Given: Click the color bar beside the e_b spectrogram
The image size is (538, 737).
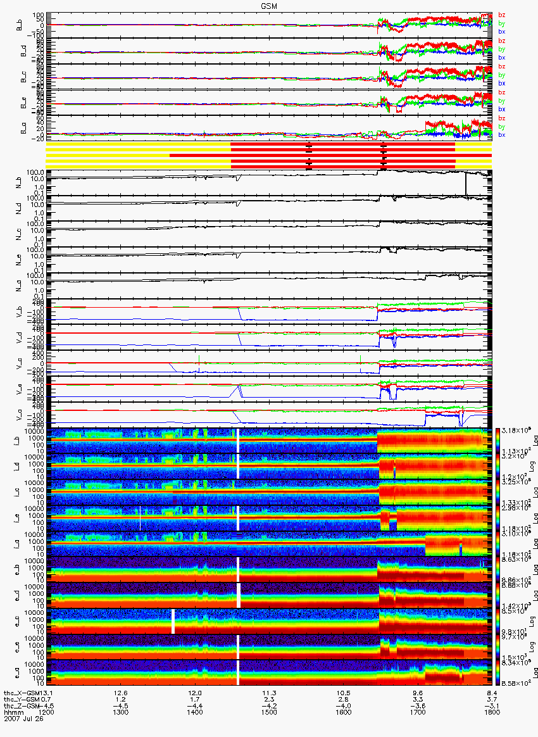Looking at the screenshot, I should pos(497,570).
